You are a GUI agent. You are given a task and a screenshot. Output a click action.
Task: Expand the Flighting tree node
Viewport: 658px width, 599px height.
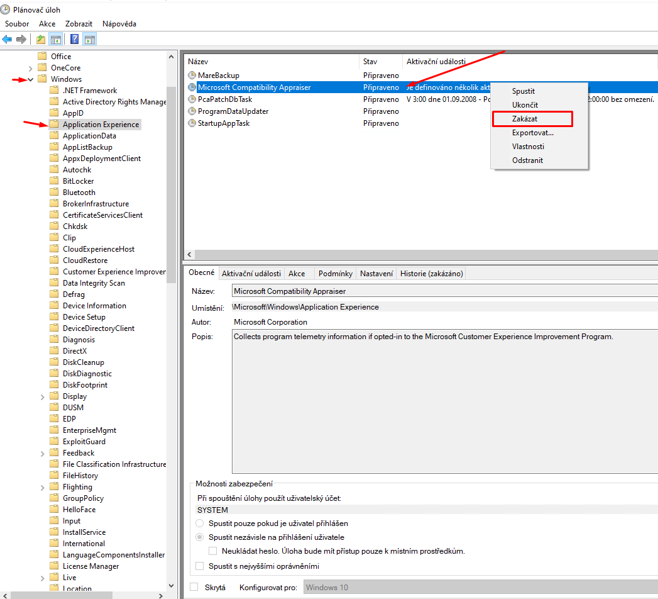tap(42, 487)
